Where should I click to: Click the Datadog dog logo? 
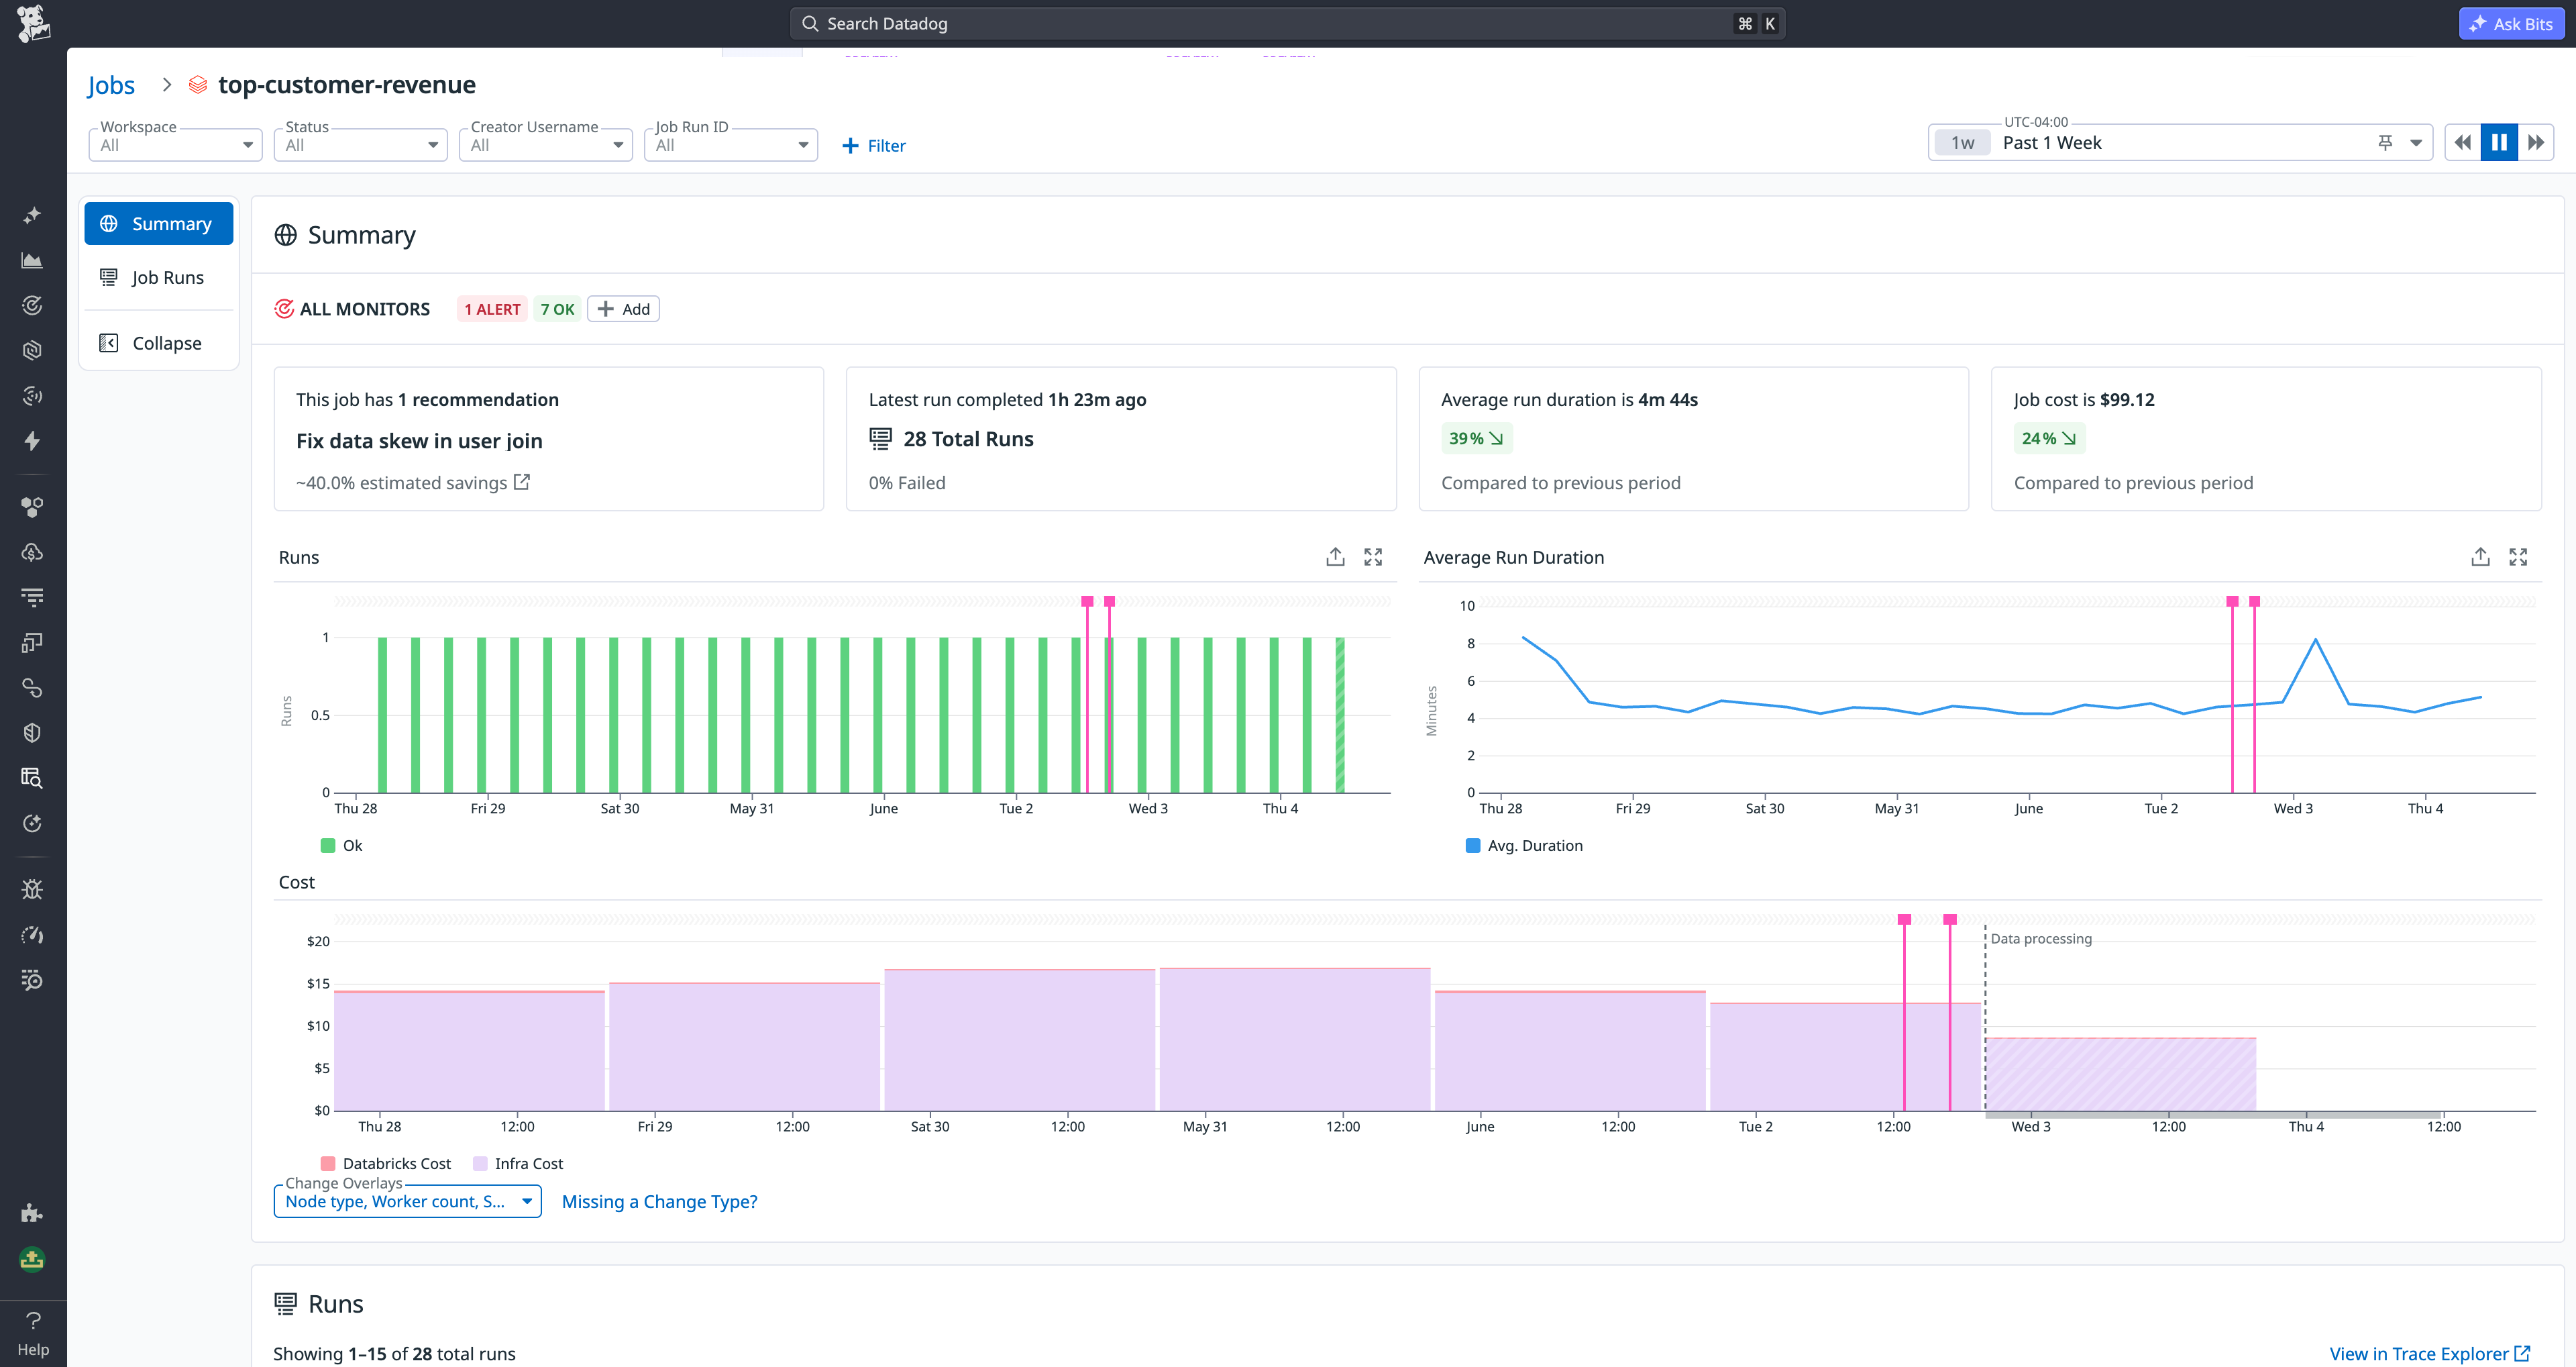coord(33,24)
